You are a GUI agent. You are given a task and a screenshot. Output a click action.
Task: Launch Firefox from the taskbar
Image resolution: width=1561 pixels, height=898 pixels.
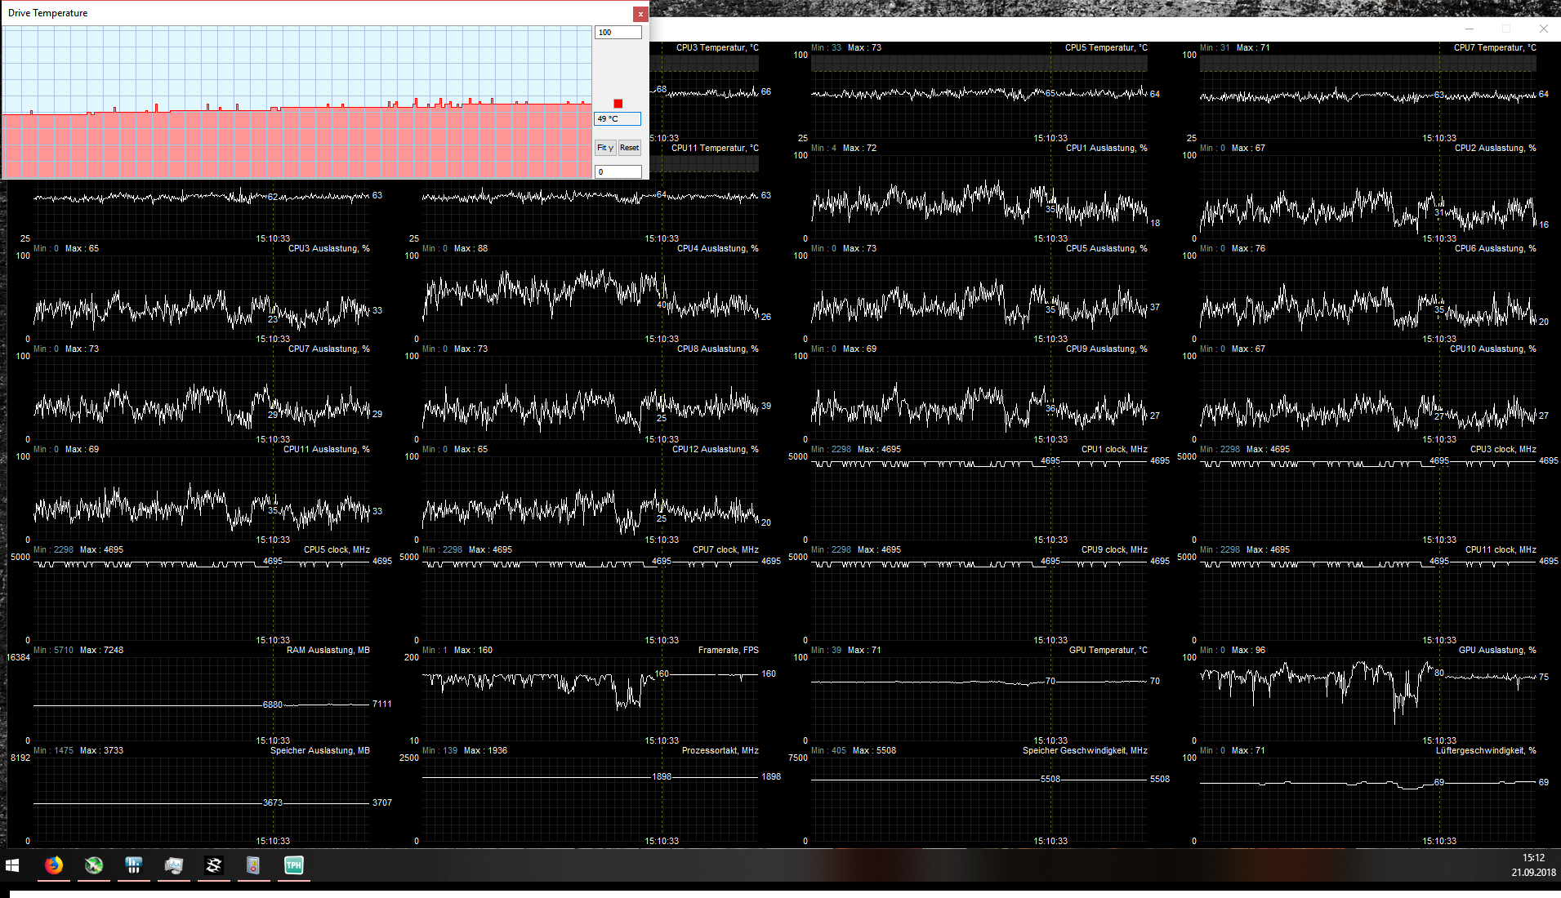[54, 865]
